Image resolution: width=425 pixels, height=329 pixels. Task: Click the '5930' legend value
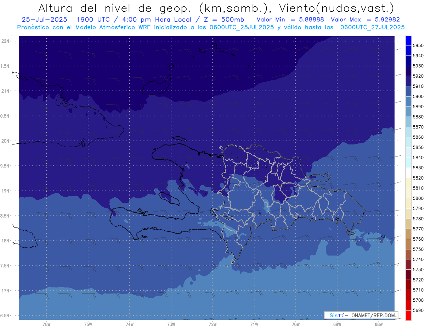pyautogui.click(x=418, y=66)
